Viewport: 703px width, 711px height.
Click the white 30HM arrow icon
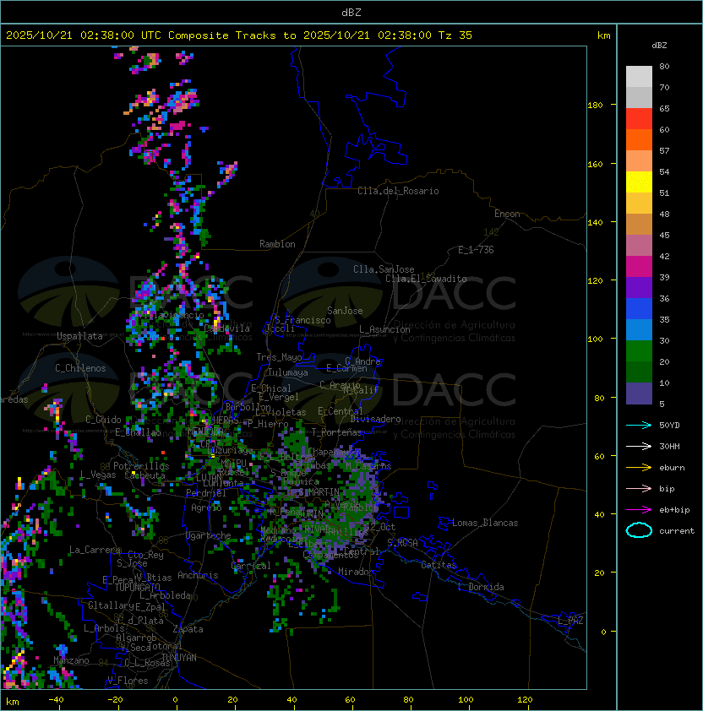pyautogui.click(x=639, y=446)
